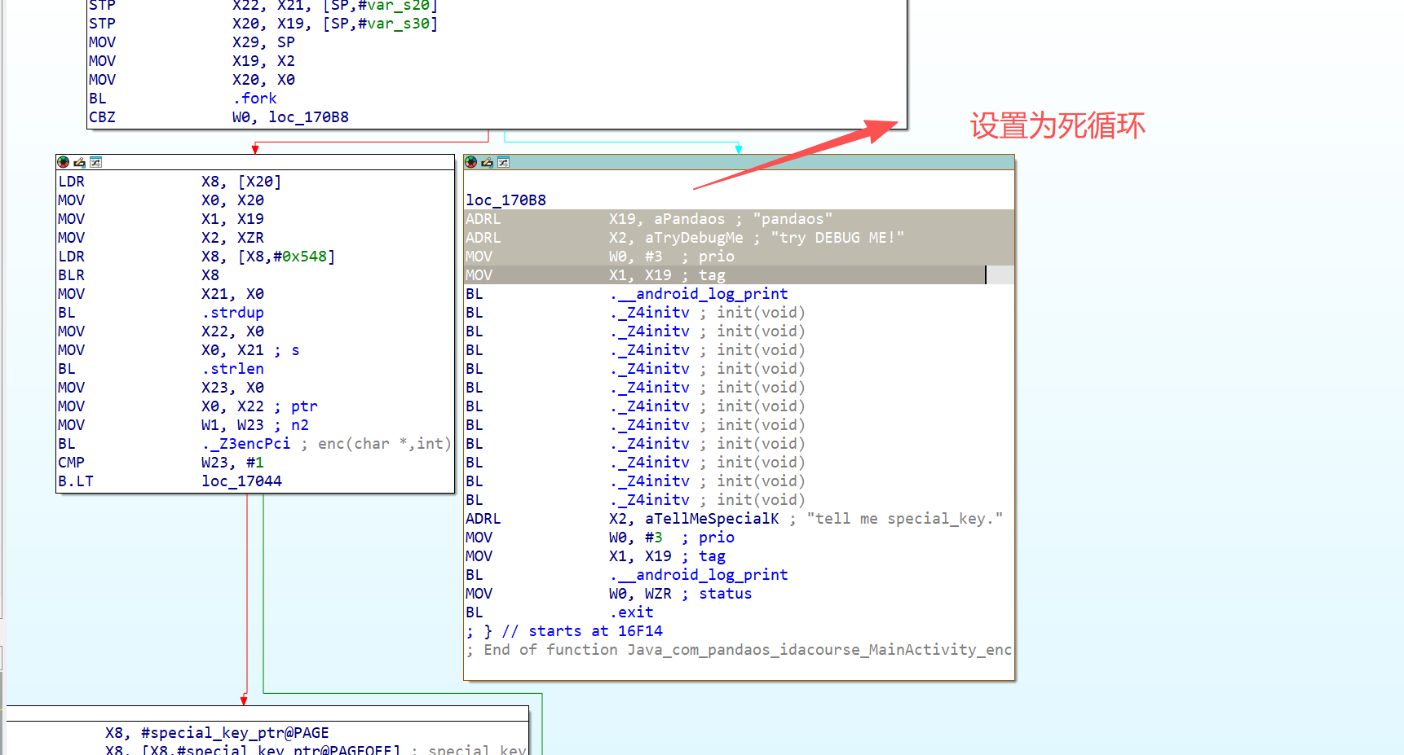Image resolution: width=1404 pixels, height=755 pixels.
Task: Select the End of function comment line
Action: 739,650
